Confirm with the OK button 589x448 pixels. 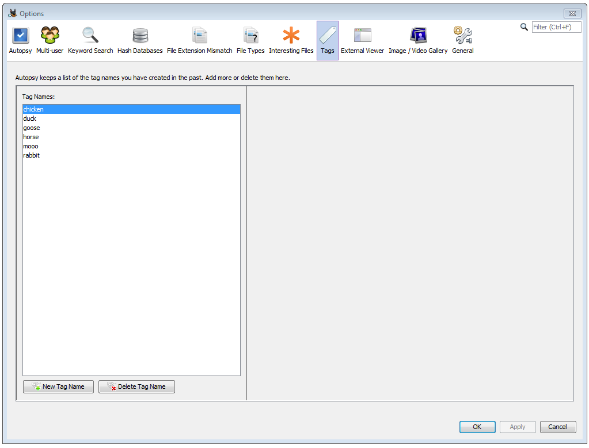(477, 427)
